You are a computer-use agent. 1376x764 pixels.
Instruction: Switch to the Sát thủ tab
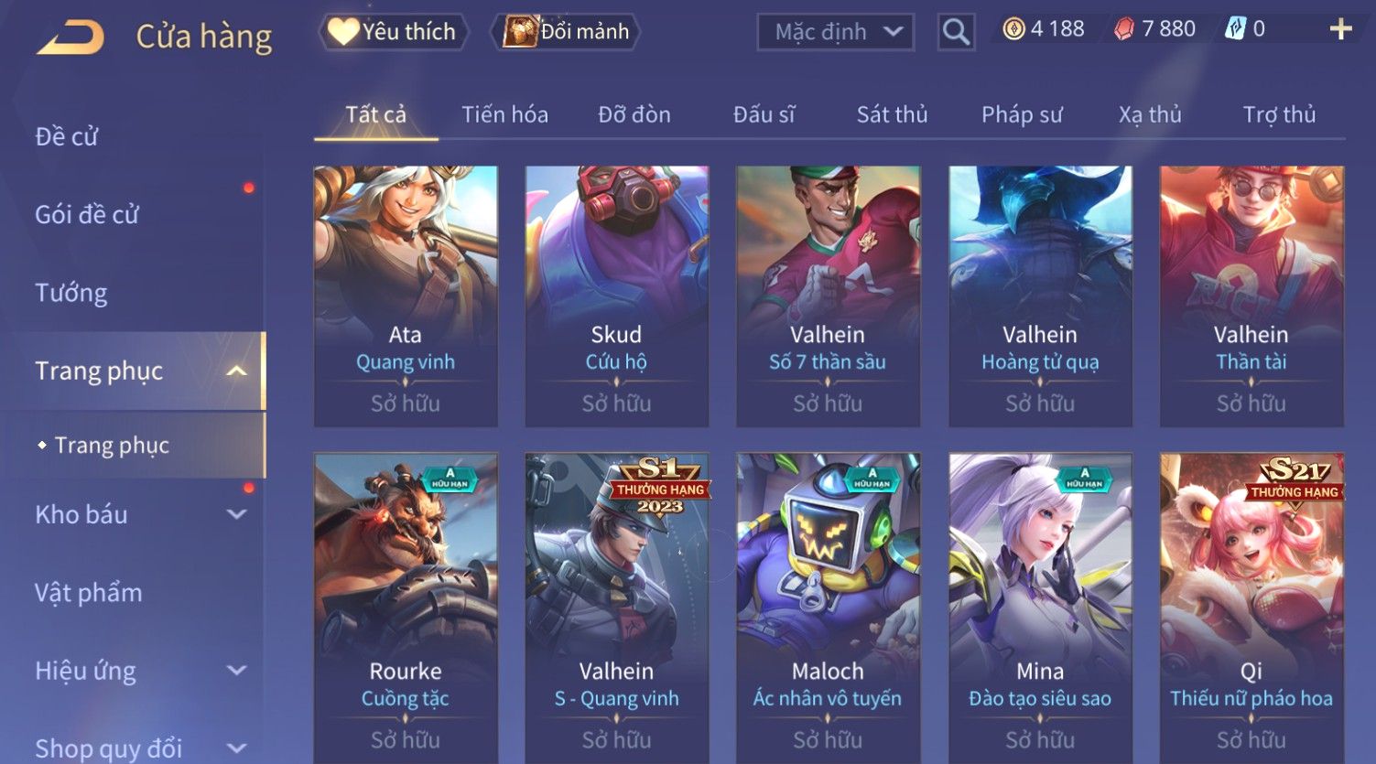point(892,114)
